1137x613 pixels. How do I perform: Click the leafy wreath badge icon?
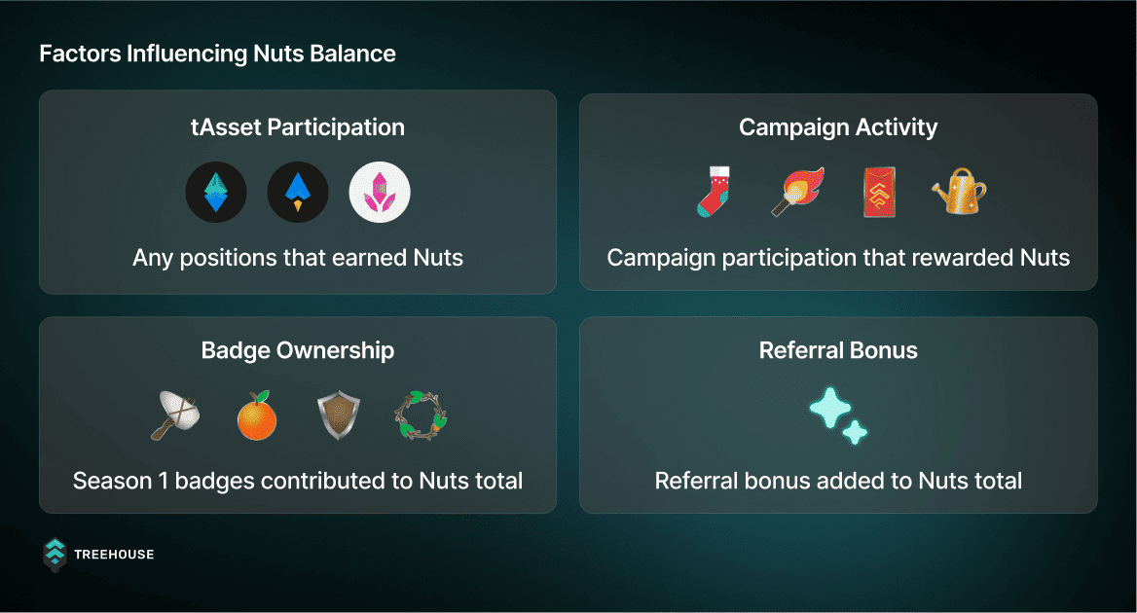pos(421,415)
